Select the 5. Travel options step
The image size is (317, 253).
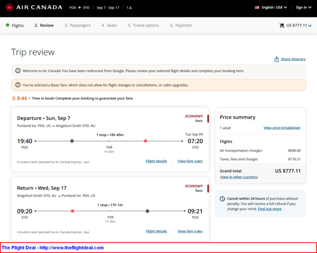click(143, 25)
